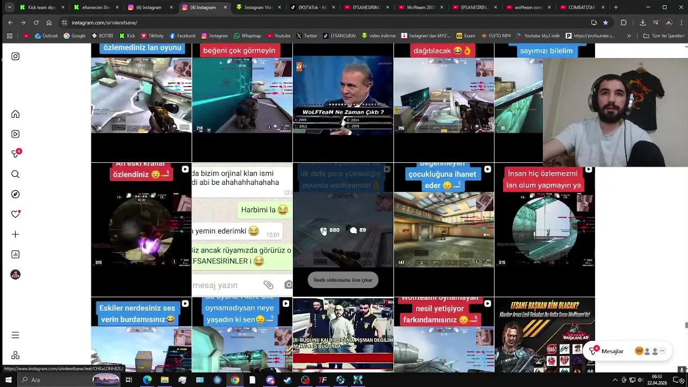The image size is (688, 387).
Task: Open Explore compass in sidebar
Action: coord(16,194)
